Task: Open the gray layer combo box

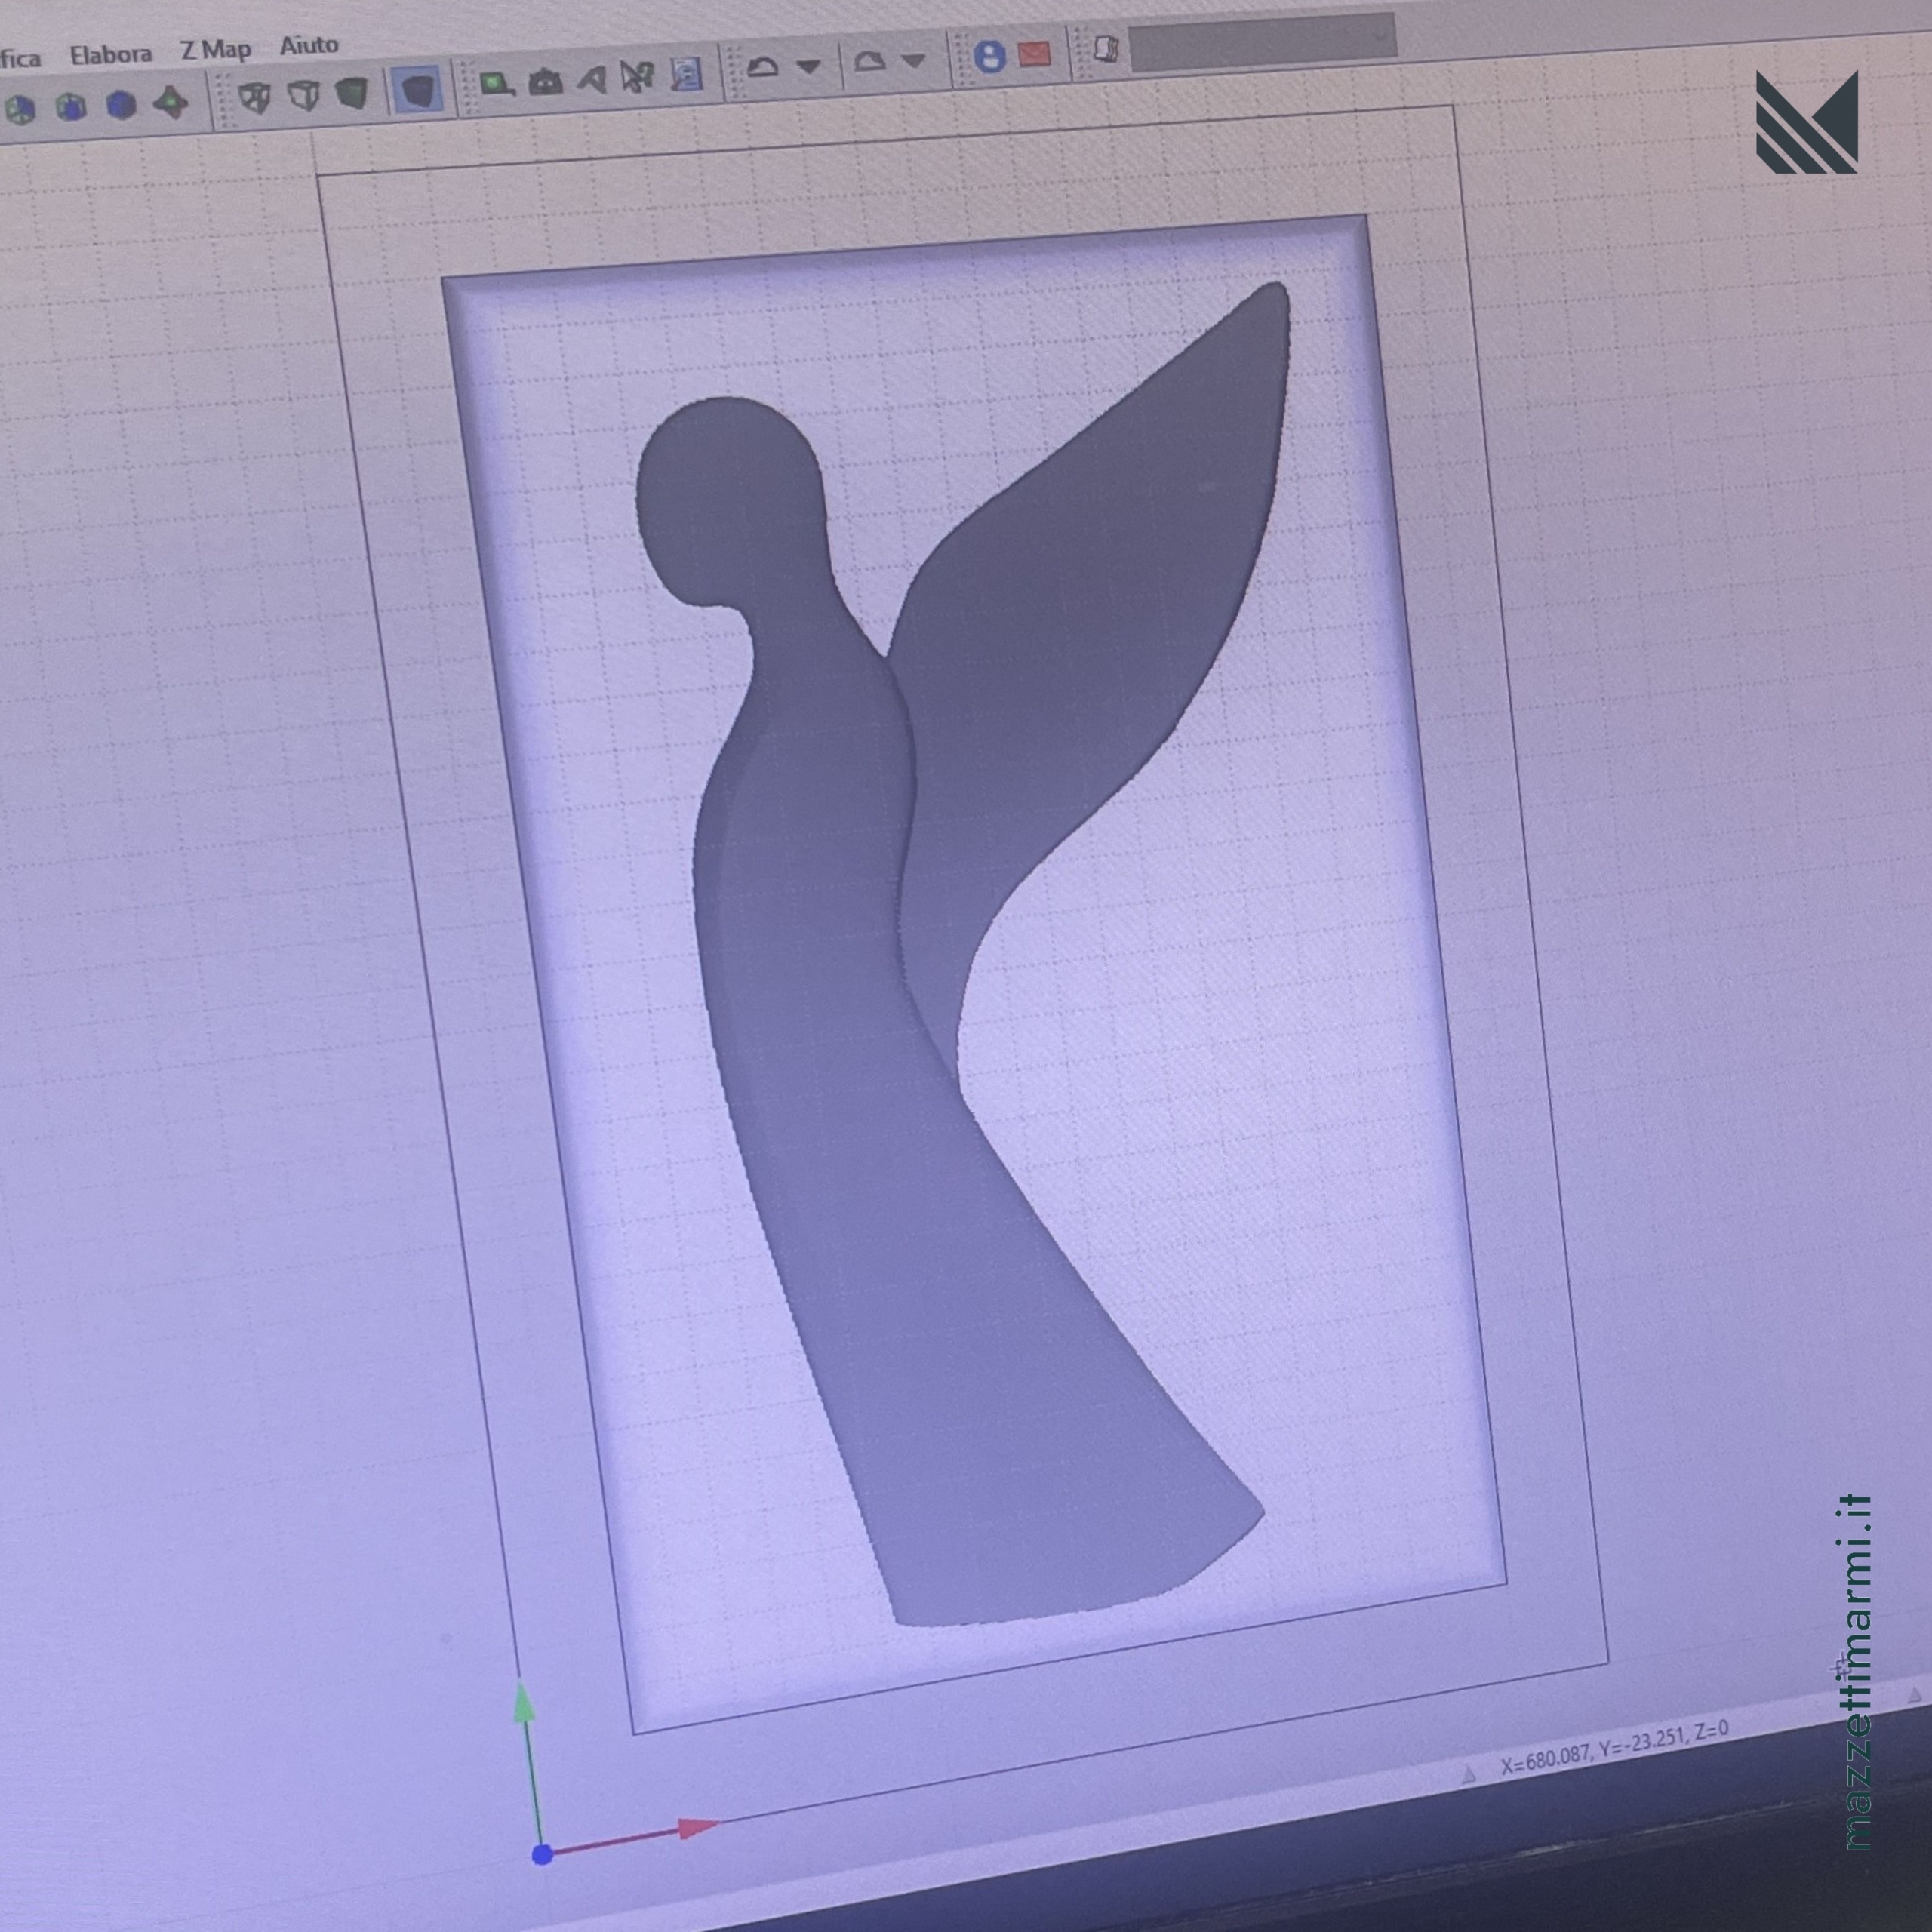Action: (x=1262, y=42)
